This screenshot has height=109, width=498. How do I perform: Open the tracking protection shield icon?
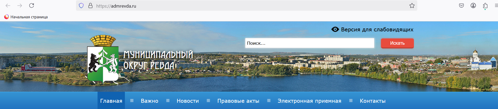point(81,6)
